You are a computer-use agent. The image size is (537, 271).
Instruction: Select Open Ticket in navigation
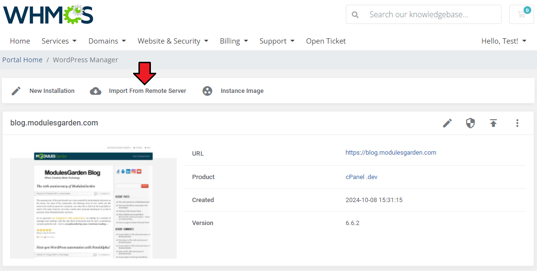pos(326,41)
